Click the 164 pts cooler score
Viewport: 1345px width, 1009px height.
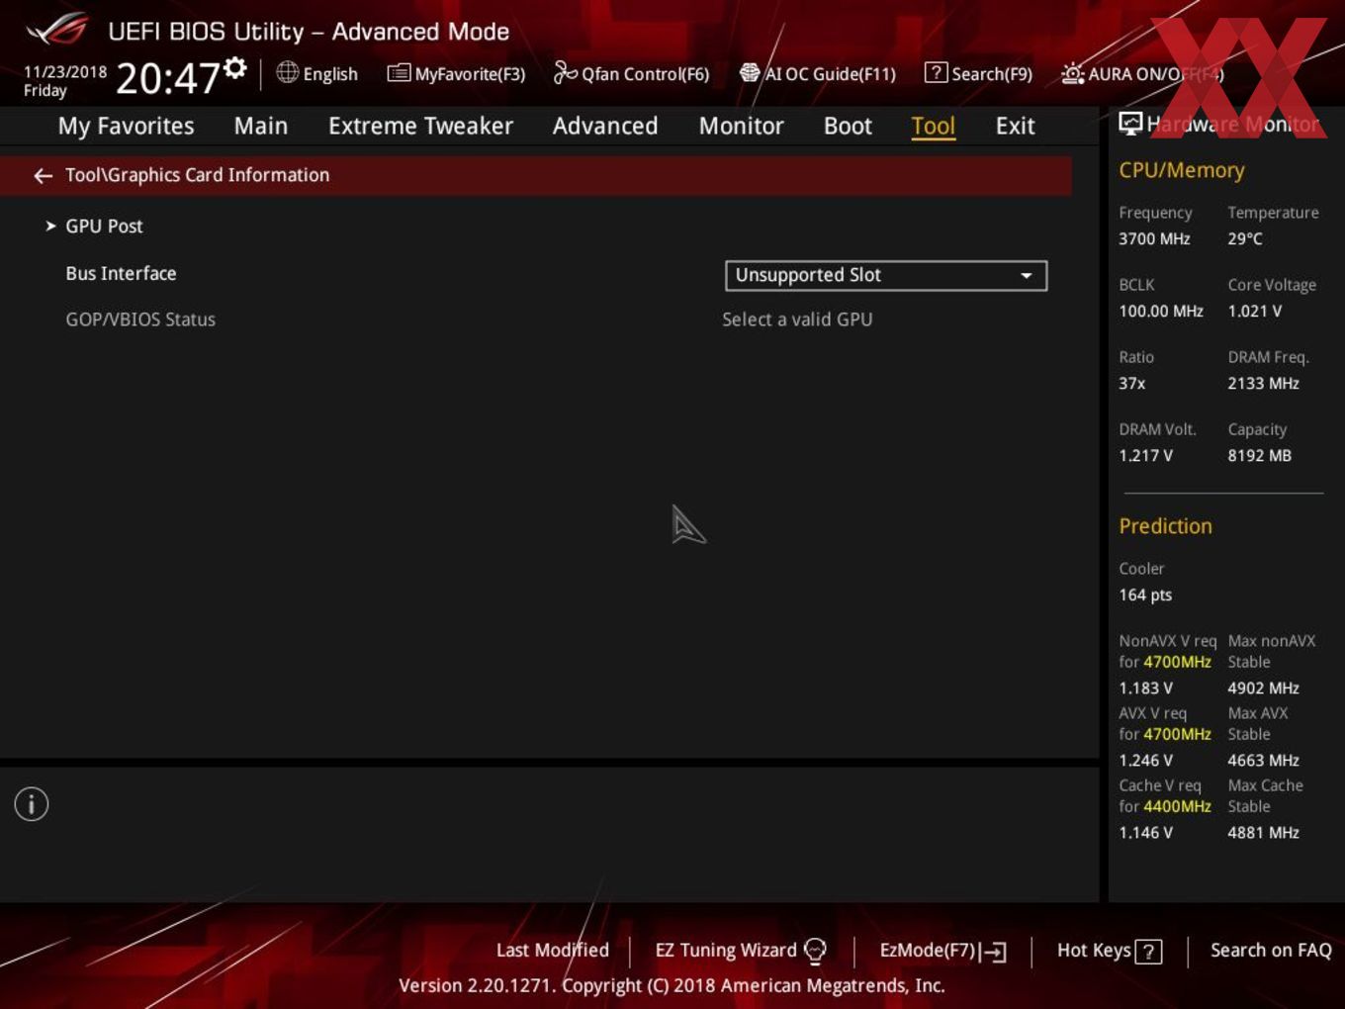pyautogui.click(x=1145, y=595)
